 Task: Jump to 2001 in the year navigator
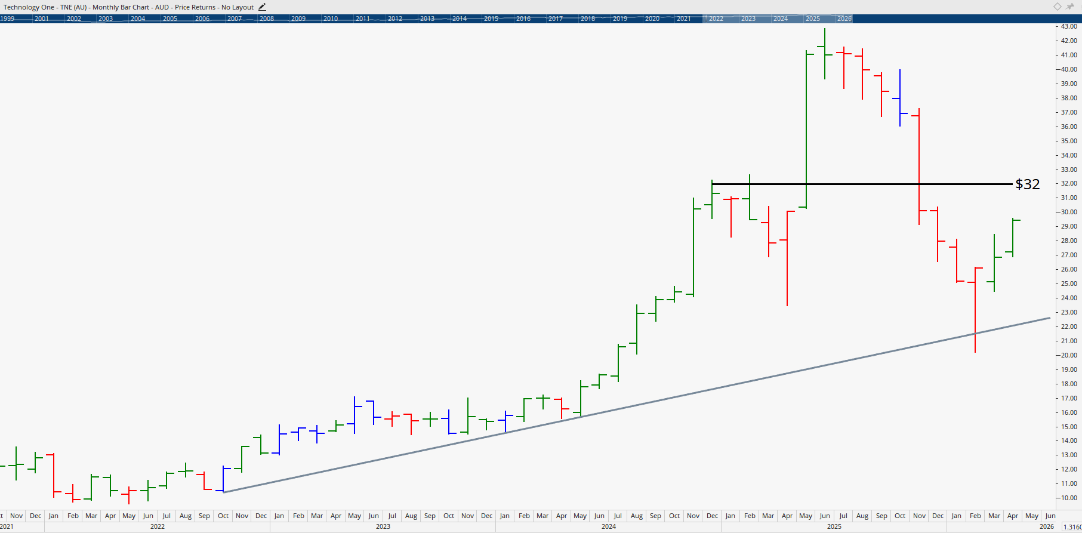point(42,19)
